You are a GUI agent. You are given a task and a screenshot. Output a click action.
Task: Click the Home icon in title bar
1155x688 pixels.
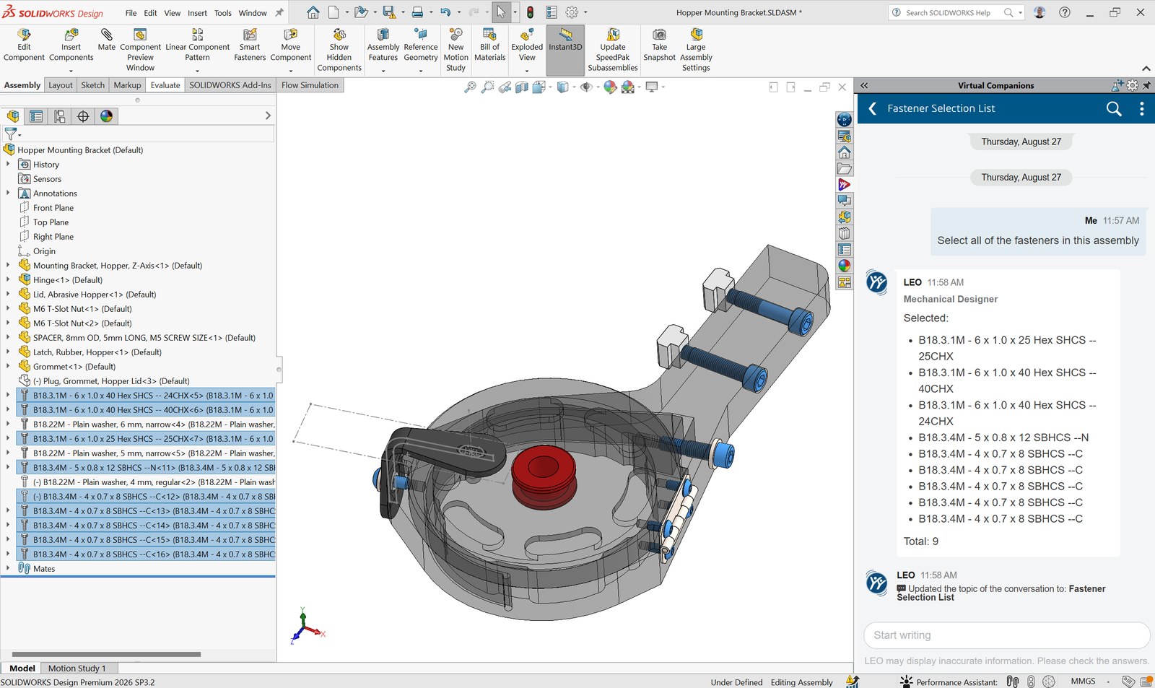(x=313, y=12)
